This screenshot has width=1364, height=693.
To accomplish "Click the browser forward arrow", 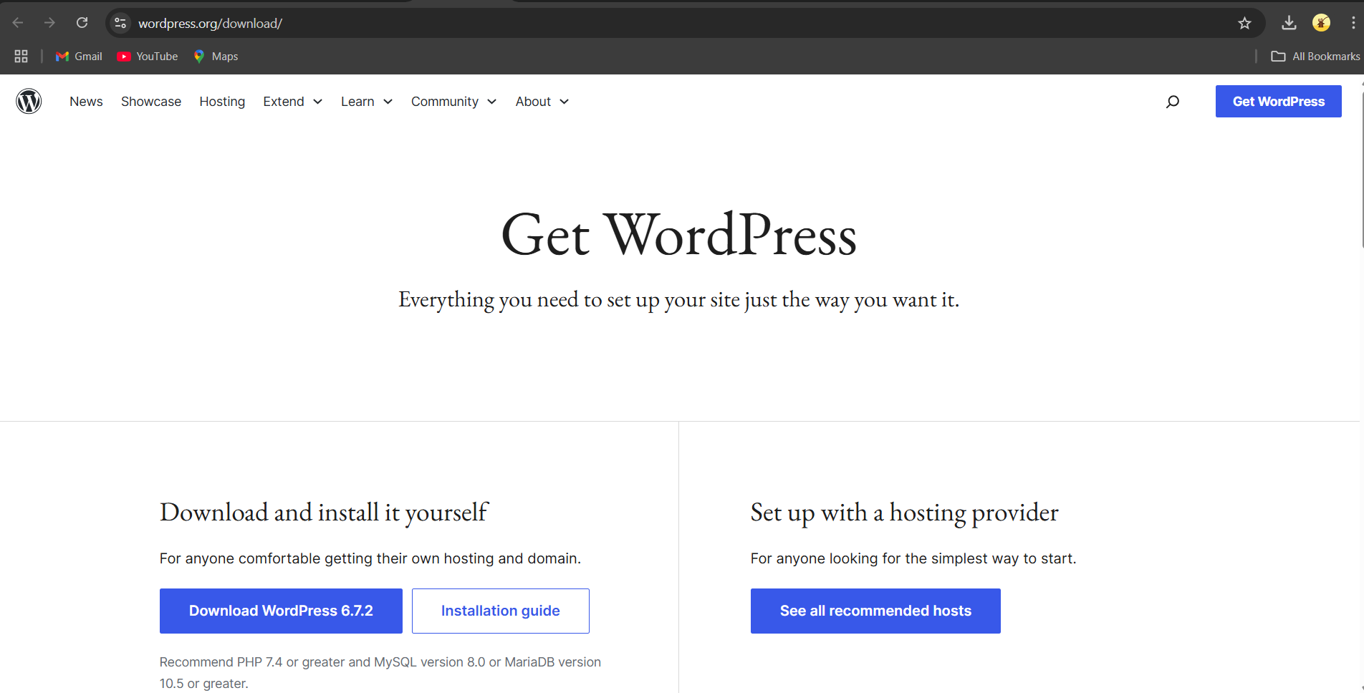I will pyautogui.click(x=49, y=23).
